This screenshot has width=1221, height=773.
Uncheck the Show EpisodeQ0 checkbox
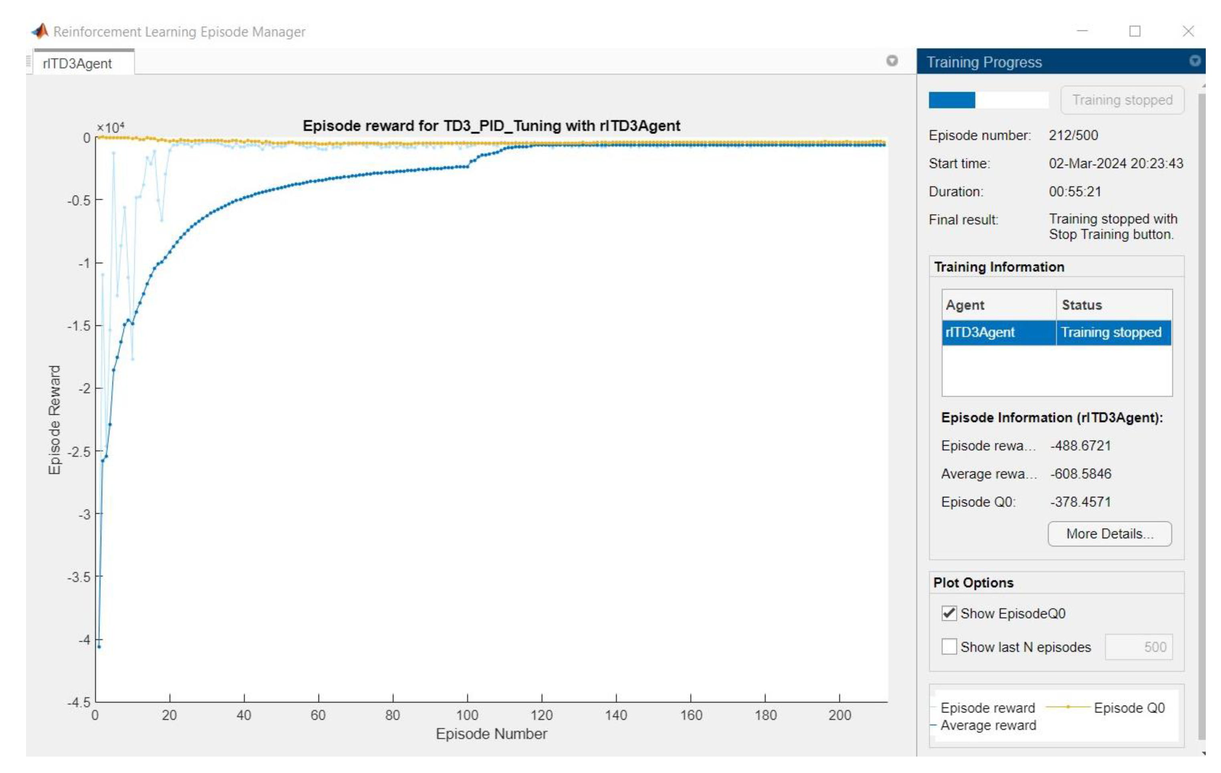click(949, 613)
